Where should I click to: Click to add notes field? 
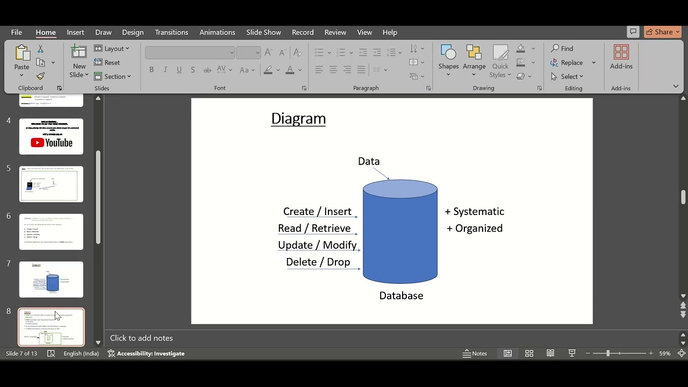(141, 338)
